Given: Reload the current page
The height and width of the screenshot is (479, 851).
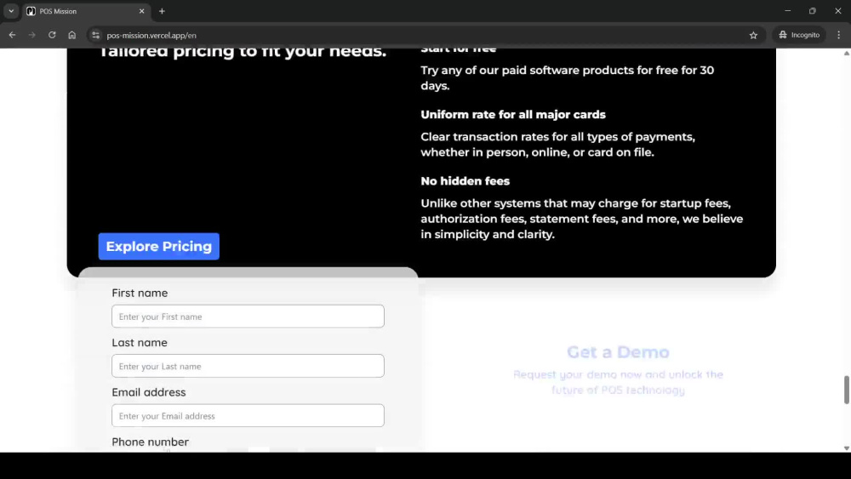Looking at the screenshot, I should click(52, 35).
